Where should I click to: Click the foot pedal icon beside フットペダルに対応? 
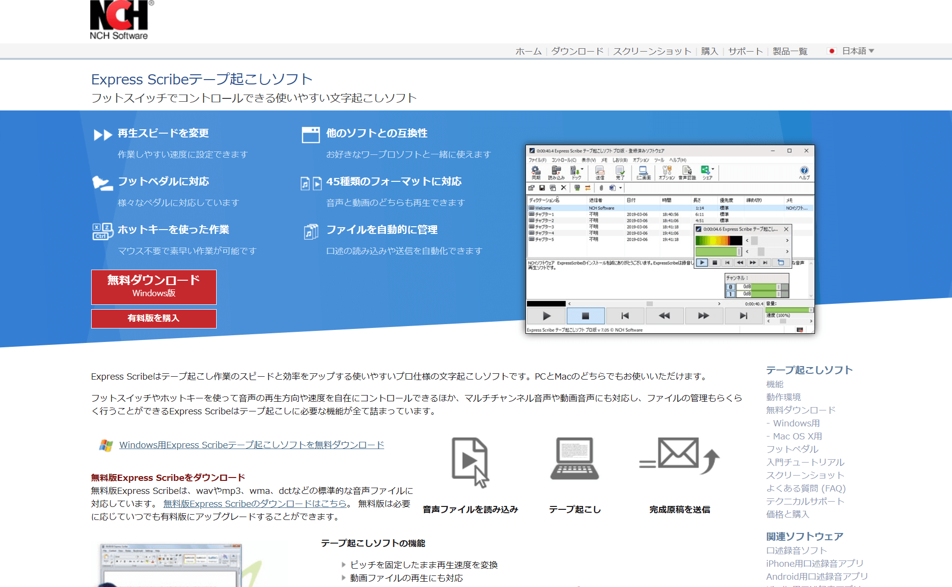click(x=102, y=183)
